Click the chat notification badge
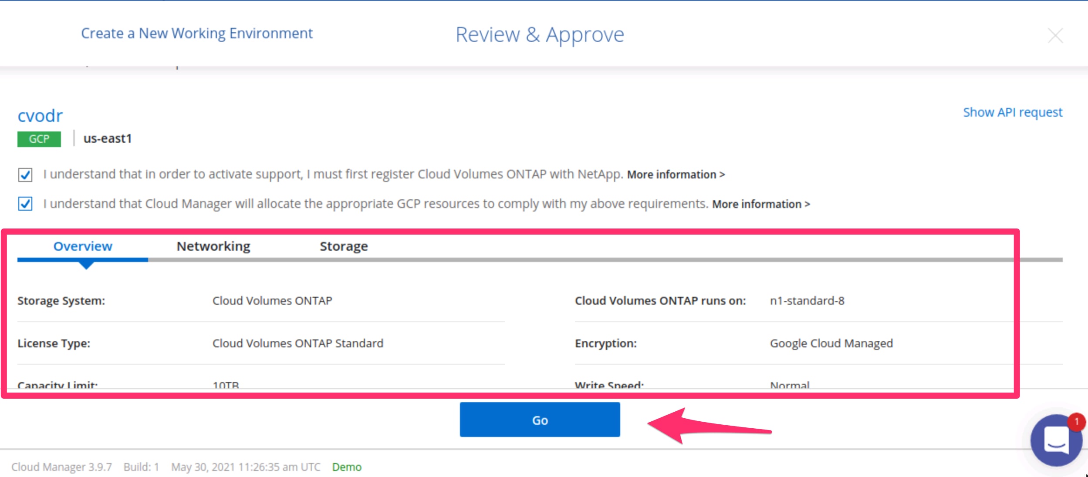 coord(1076,422)
